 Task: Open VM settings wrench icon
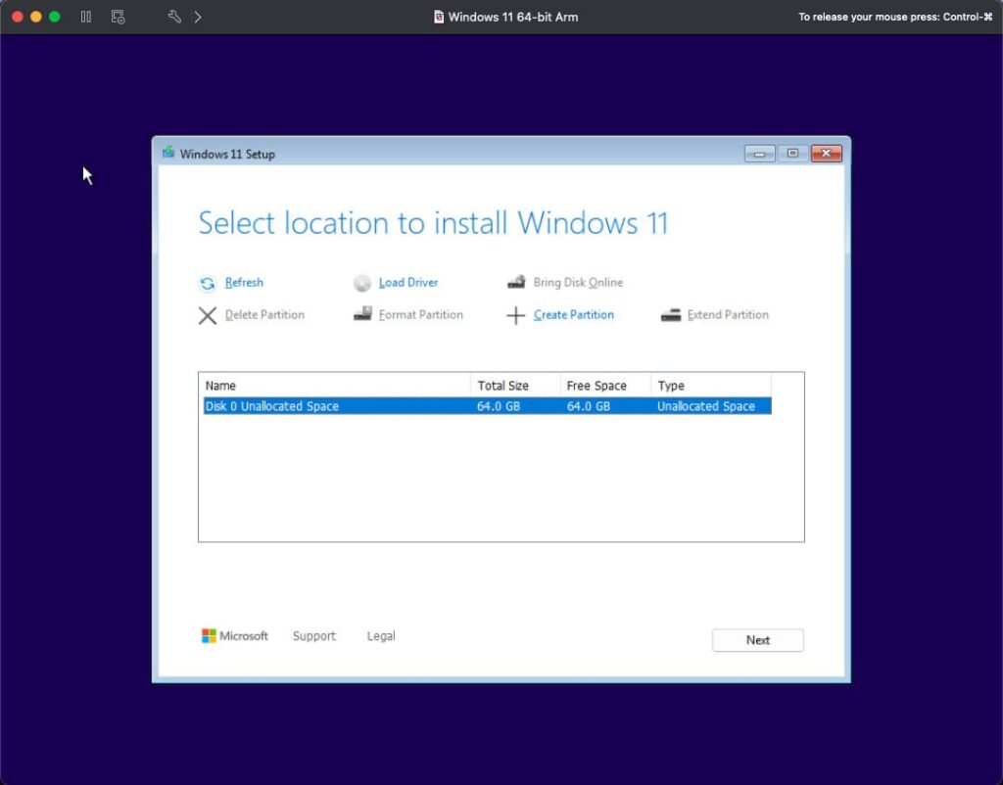(174, 17)
